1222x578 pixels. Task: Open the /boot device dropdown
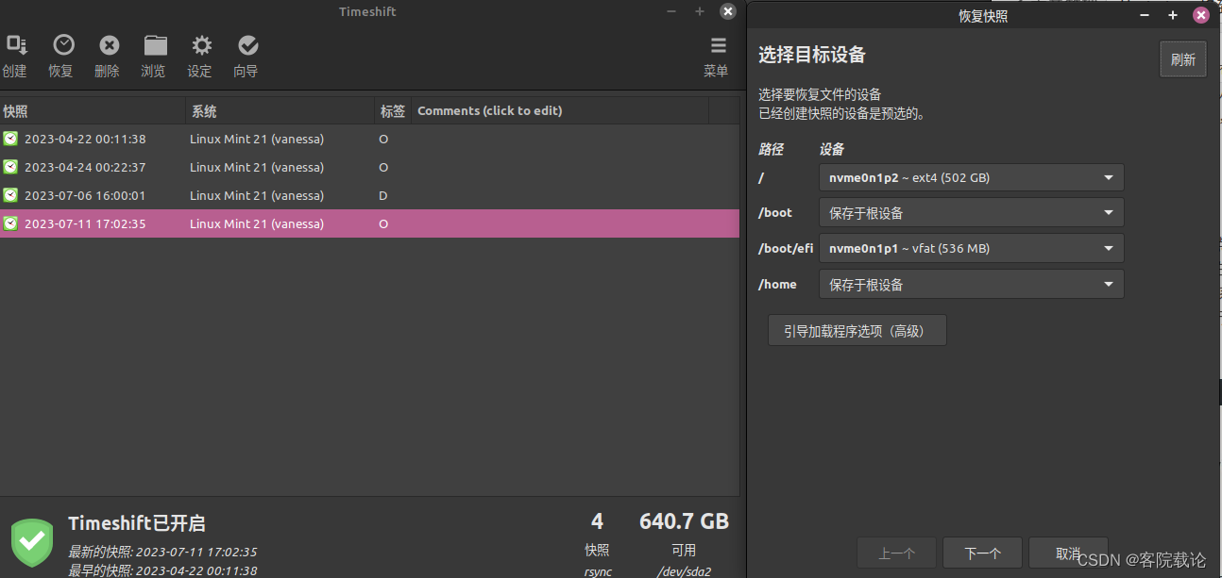[971, 213]
